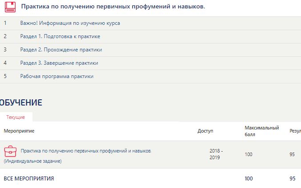Click row number 5 in course list

pos(5,76)
